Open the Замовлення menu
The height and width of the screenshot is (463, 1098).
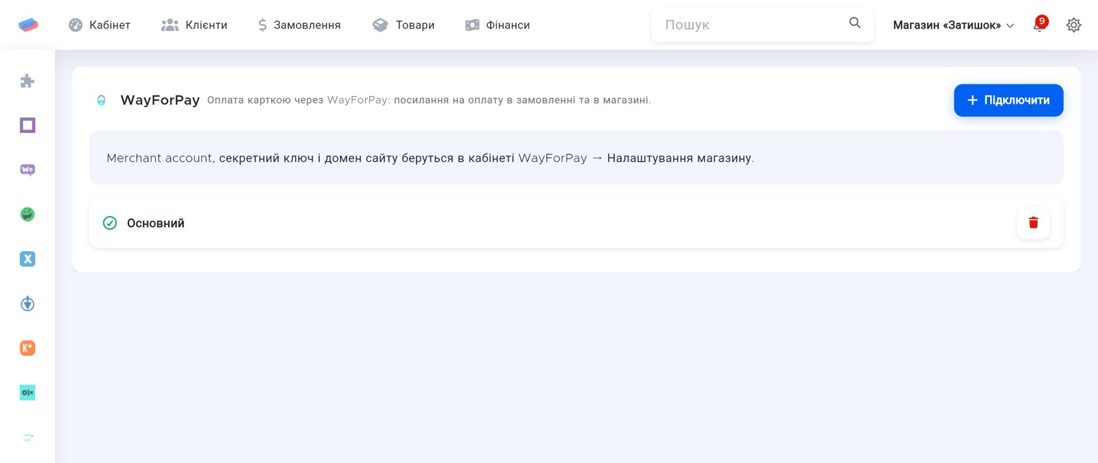(x=299, y=25)
